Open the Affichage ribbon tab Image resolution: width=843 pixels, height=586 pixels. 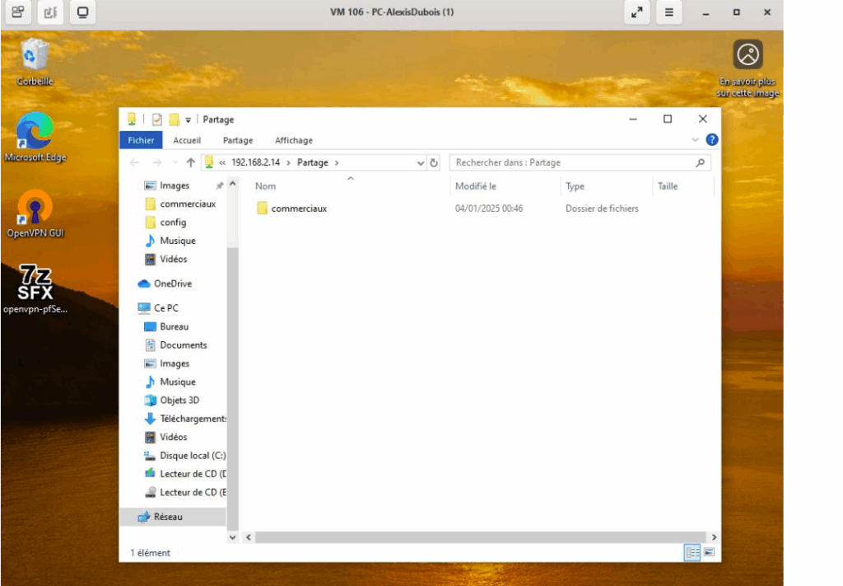click(294, 140)
